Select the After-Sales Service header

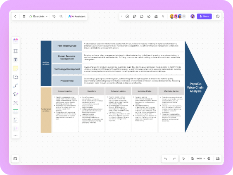click(171, 91)
